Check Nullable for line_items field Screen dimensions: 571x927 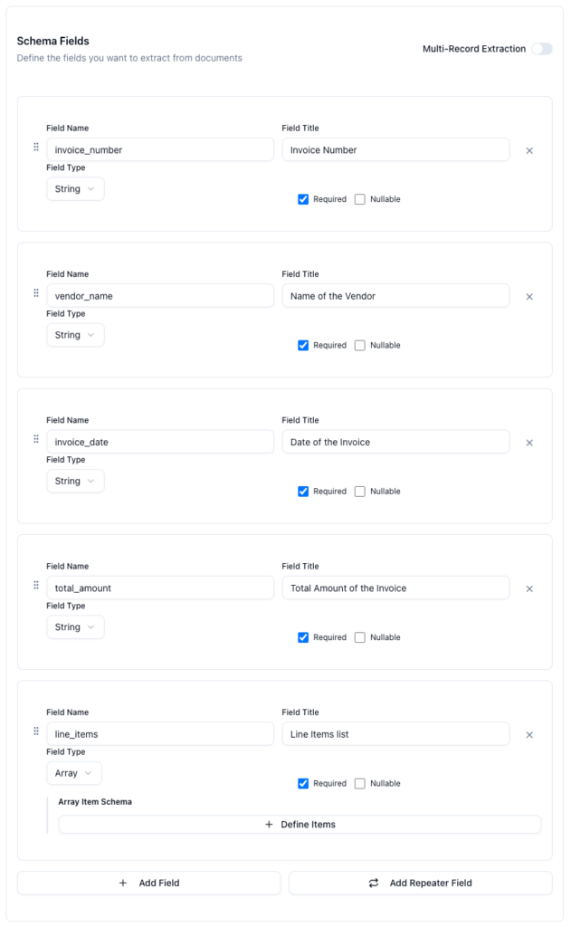coord(360,783)
